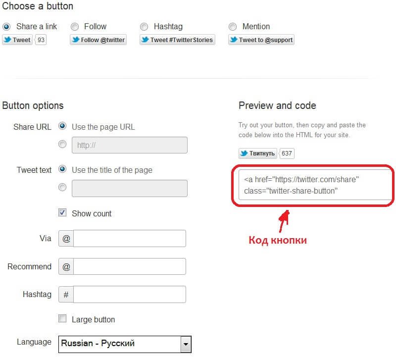
Task: Click the Follow @twitter button sample
Action: pos(98,40)
